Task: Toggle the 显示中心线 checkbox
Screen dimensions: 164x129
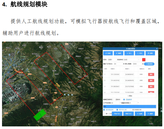Action: point(117,110)
